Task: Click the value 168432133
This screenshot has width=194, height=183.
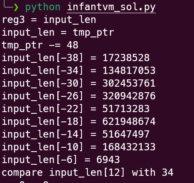Action: pyautogui.click(x=129, y=147)
